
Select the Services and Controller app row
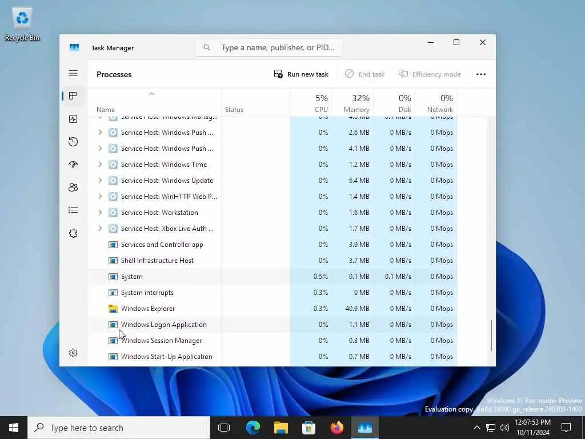[273, 245]
